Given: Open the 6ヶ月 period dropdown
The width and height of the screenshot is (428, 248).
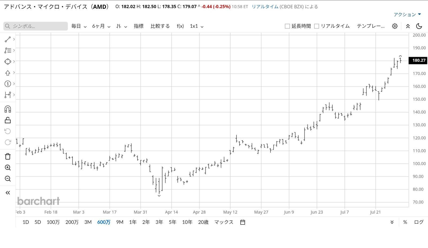Looking at the screenshot, I should point(101,26).
